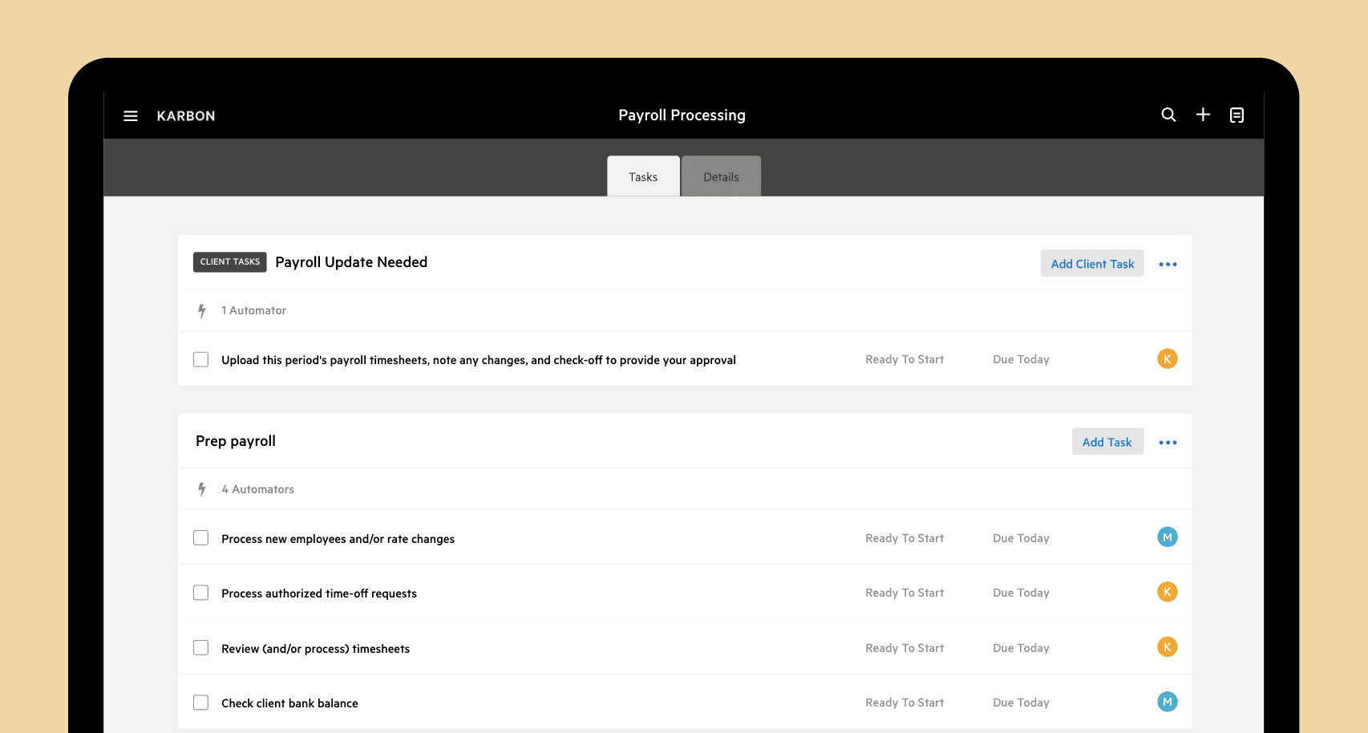
Task: Switch to the Details tab
Action: 721,176
